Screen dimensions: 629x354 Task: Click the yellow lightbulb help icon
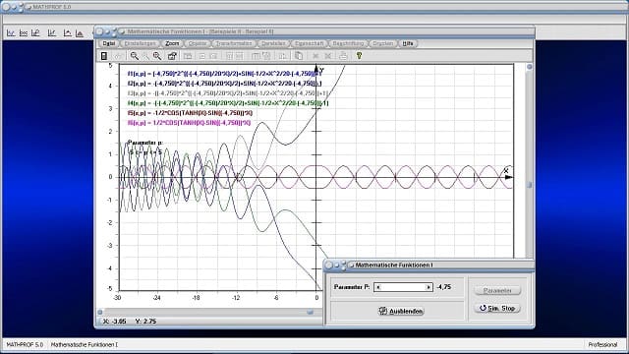pyautogui.click(x=359, y=56)
